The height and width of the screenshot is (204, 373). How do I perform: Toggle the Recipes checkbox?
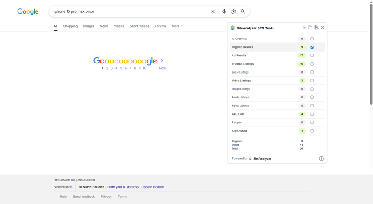312,123
